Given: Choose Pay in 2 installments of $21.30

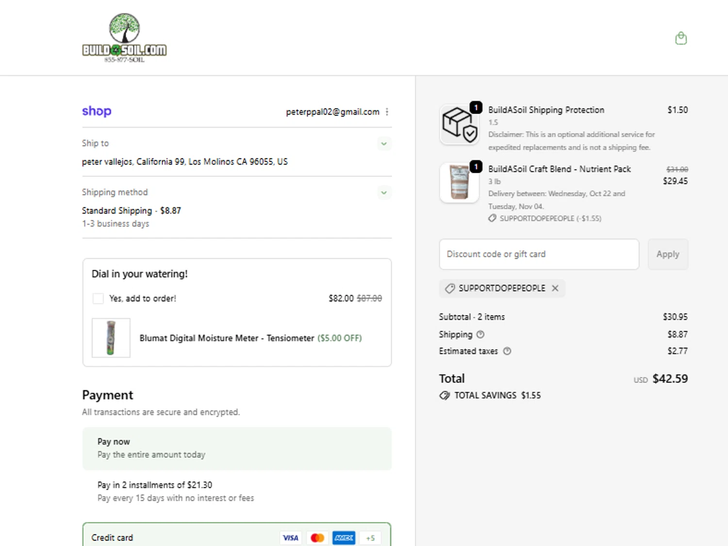Looking at the screenshot, I should 237,491.
